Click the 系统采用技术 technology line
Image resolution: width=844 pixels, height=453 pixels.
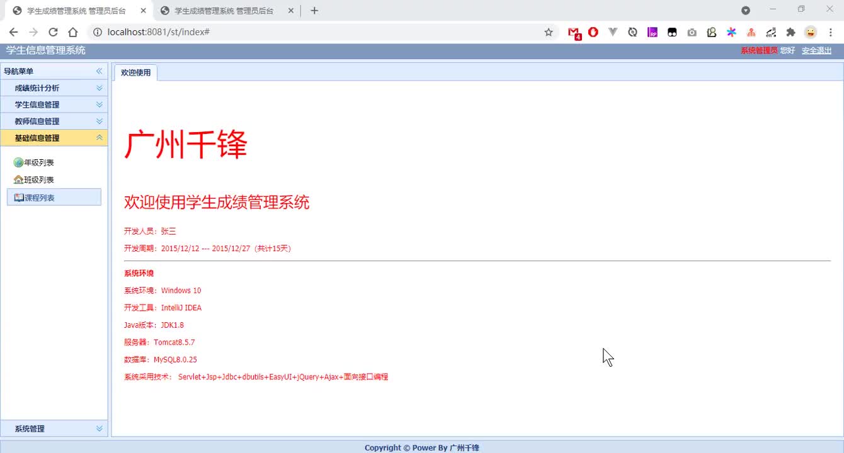(256, 377)
